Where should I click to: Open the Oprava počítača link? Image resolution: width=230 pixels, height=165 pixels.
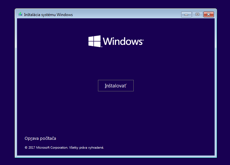tap(40, 138)
